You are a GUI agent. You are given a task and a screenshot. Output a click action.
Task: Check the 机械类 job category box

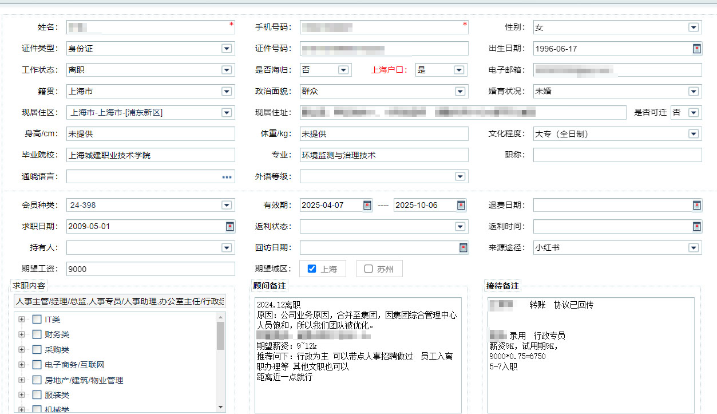point(37,409)
